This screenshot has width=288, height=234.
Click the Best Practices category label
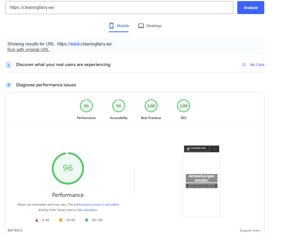[x=151, y=118]
